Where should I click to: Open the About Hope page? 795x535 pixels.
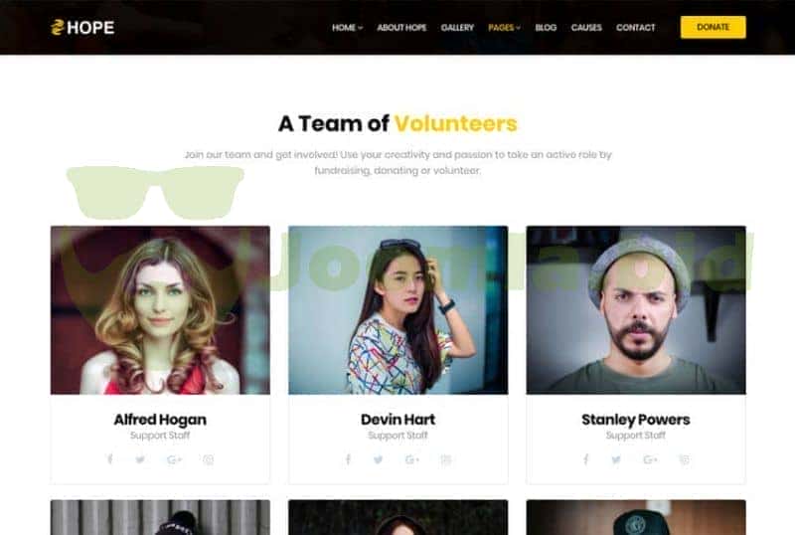point(401,28)
